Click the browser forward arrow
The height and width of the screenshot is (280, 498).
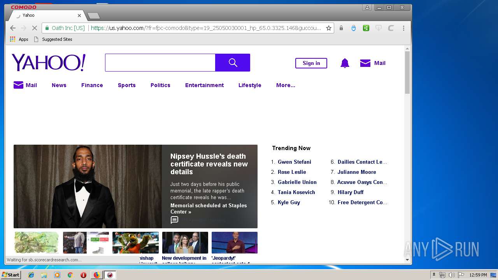tap(23, 28)
